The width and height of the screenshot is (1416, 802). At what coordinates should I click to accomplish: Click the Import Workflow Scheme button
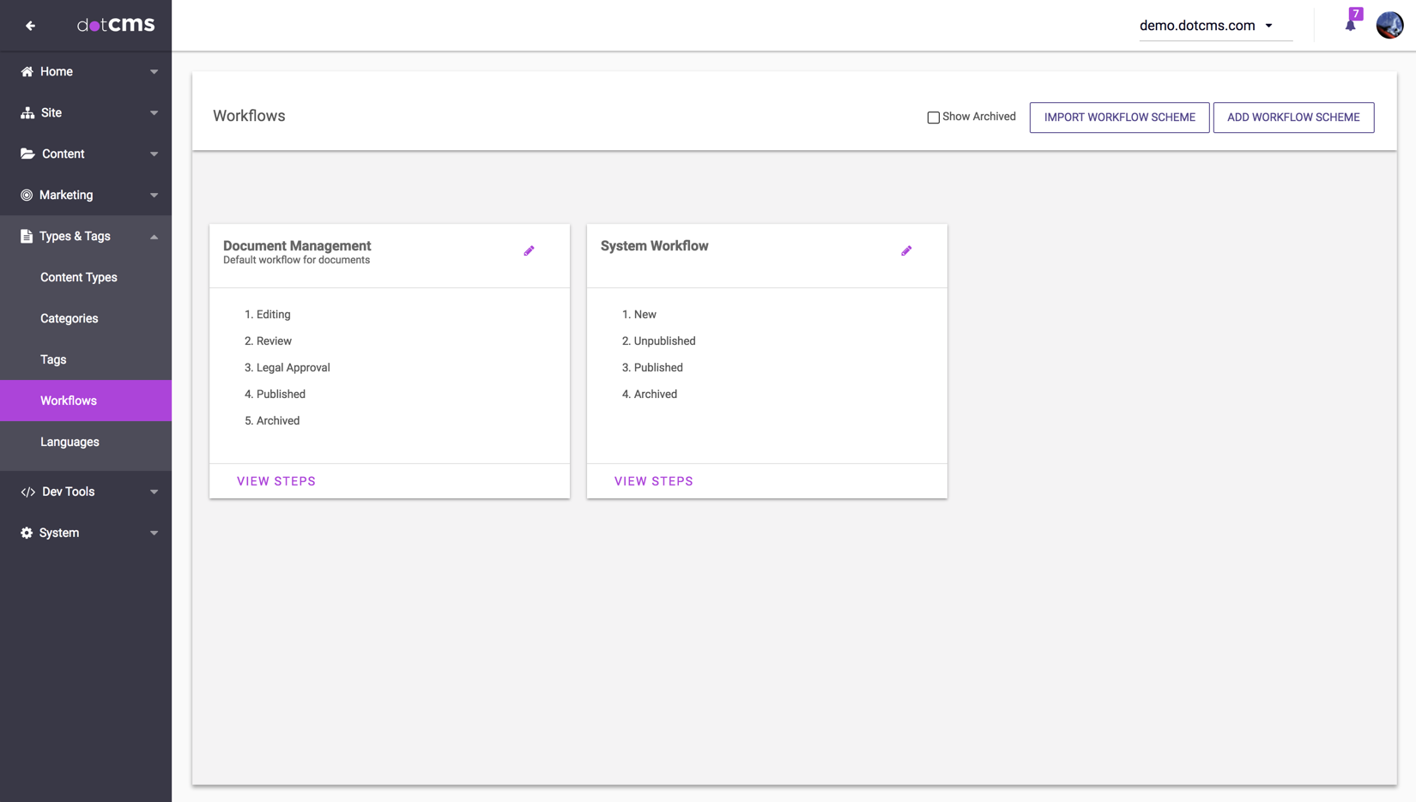[x=1119, y=118]
